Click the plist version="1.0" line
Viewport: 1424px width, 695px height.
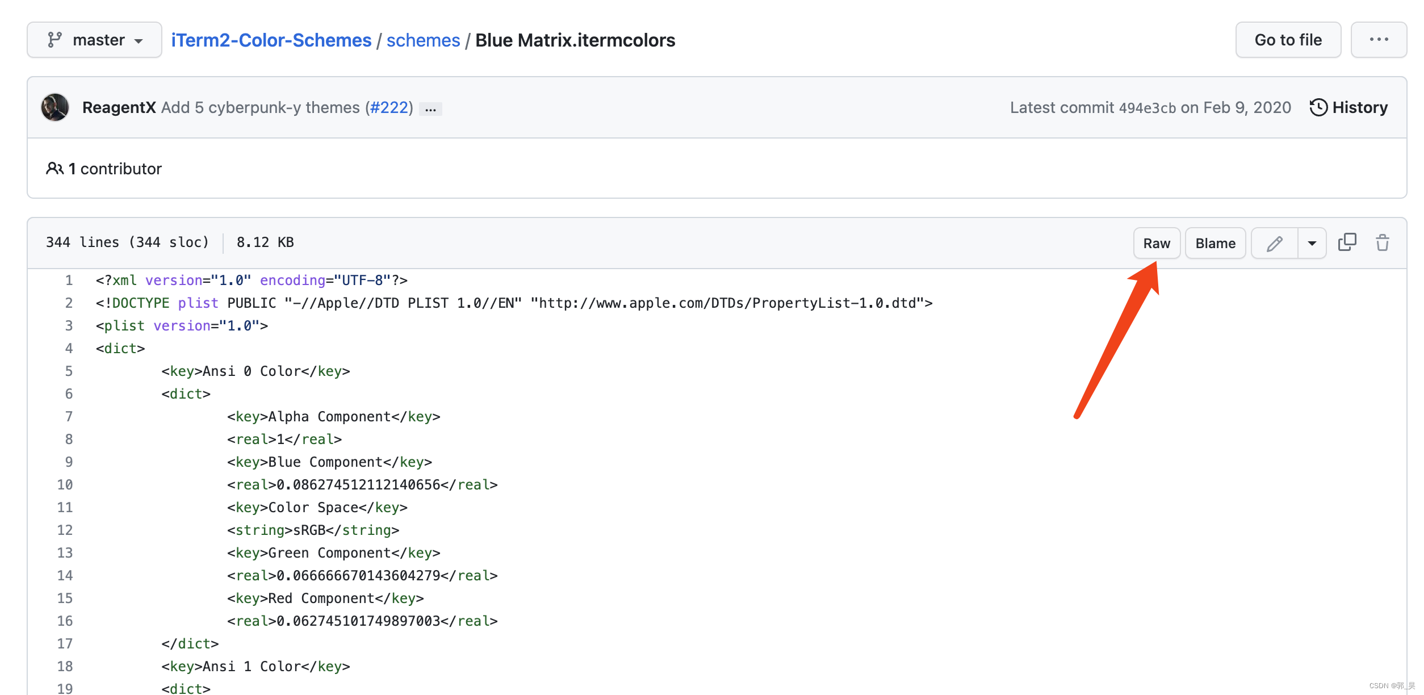click(182, 325)
